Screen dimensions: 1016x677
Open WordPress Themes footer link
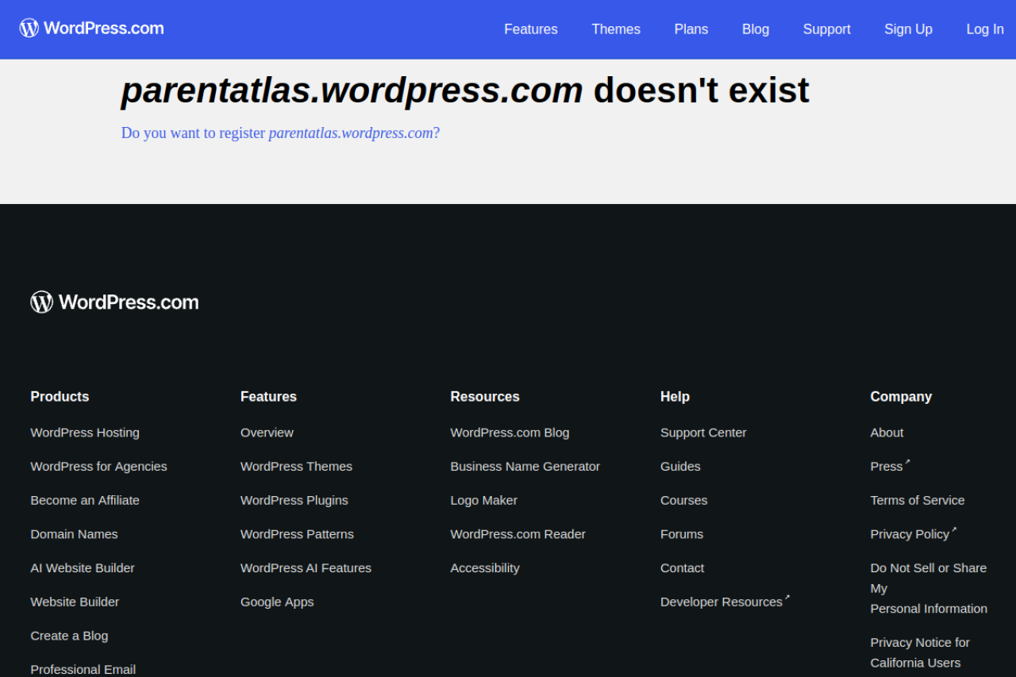pos(296,467)
